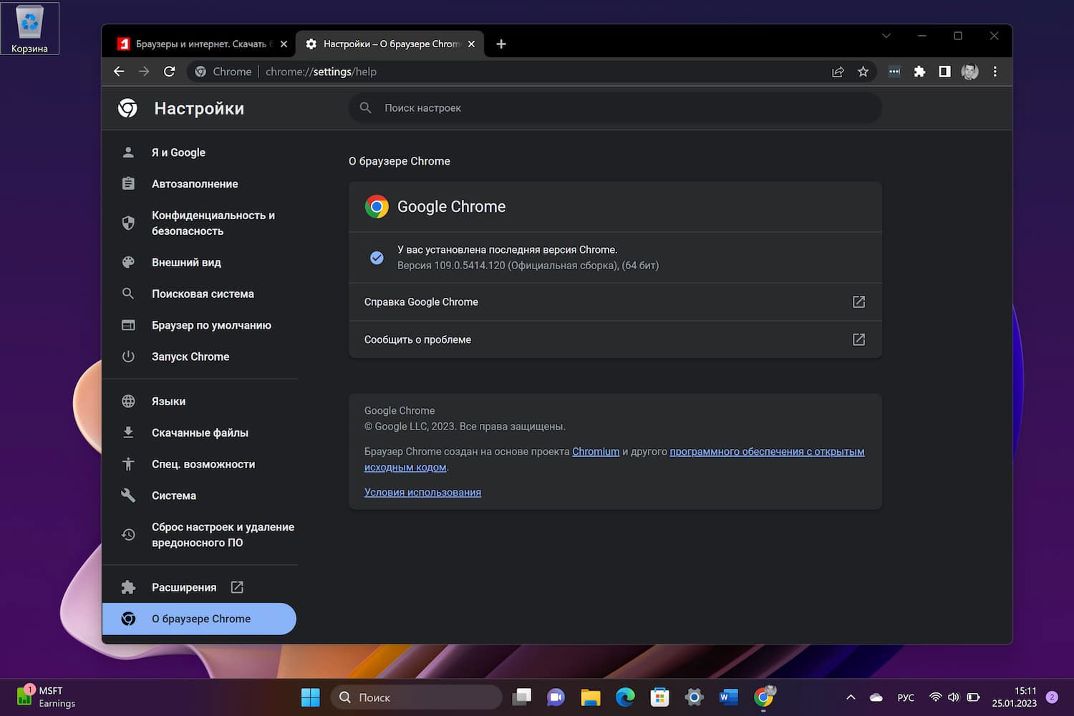
Task: Open the Корзина recycle bin on desktop
Action: coord(29,29)
